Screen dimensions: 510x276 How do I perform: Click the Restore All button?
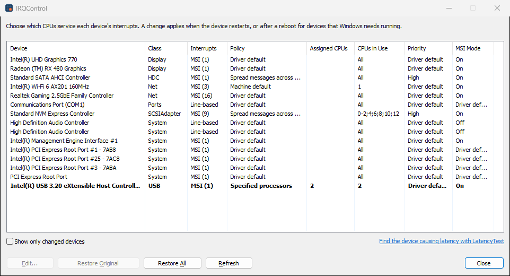click(x=172, y=263)
